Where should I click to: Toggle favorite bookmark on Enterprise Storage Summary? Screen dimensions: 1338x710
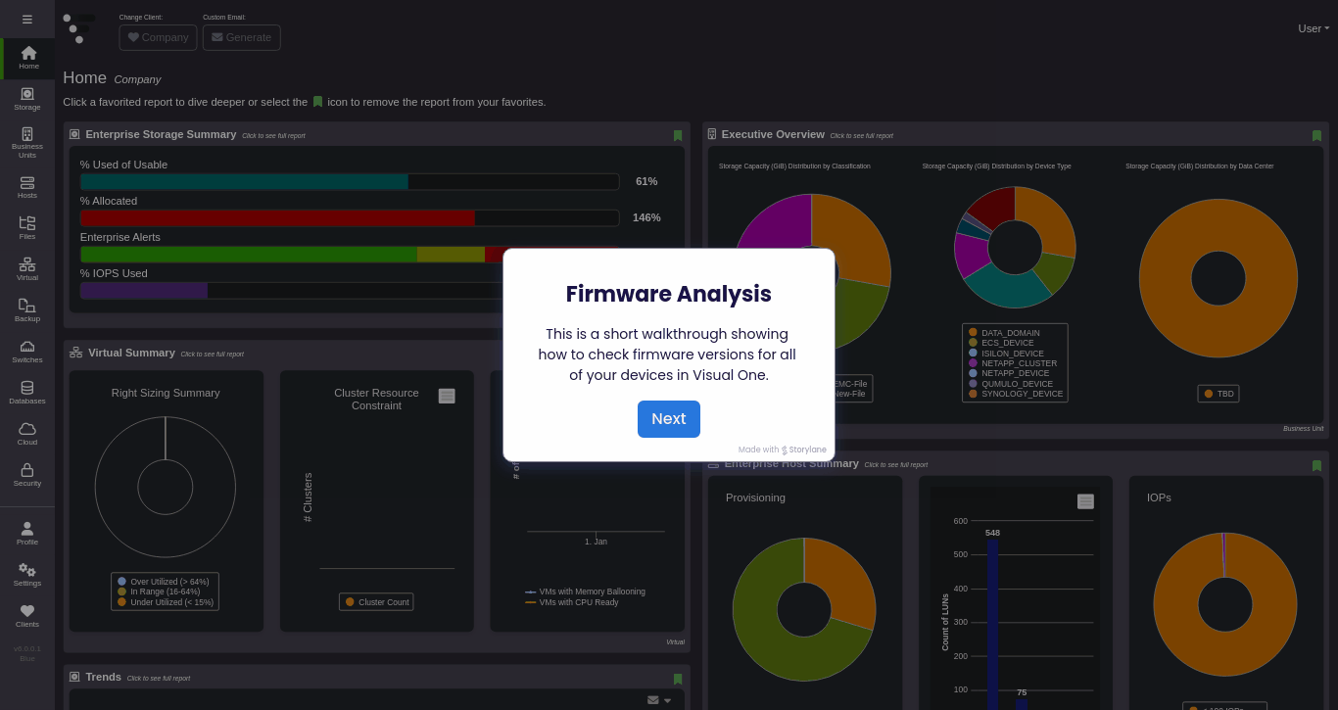678,135
